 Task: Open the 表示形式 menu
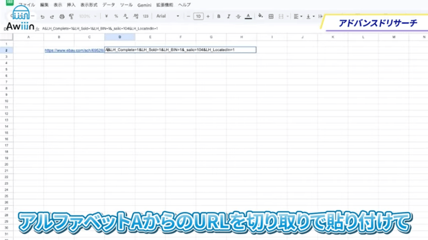[89, 5]
